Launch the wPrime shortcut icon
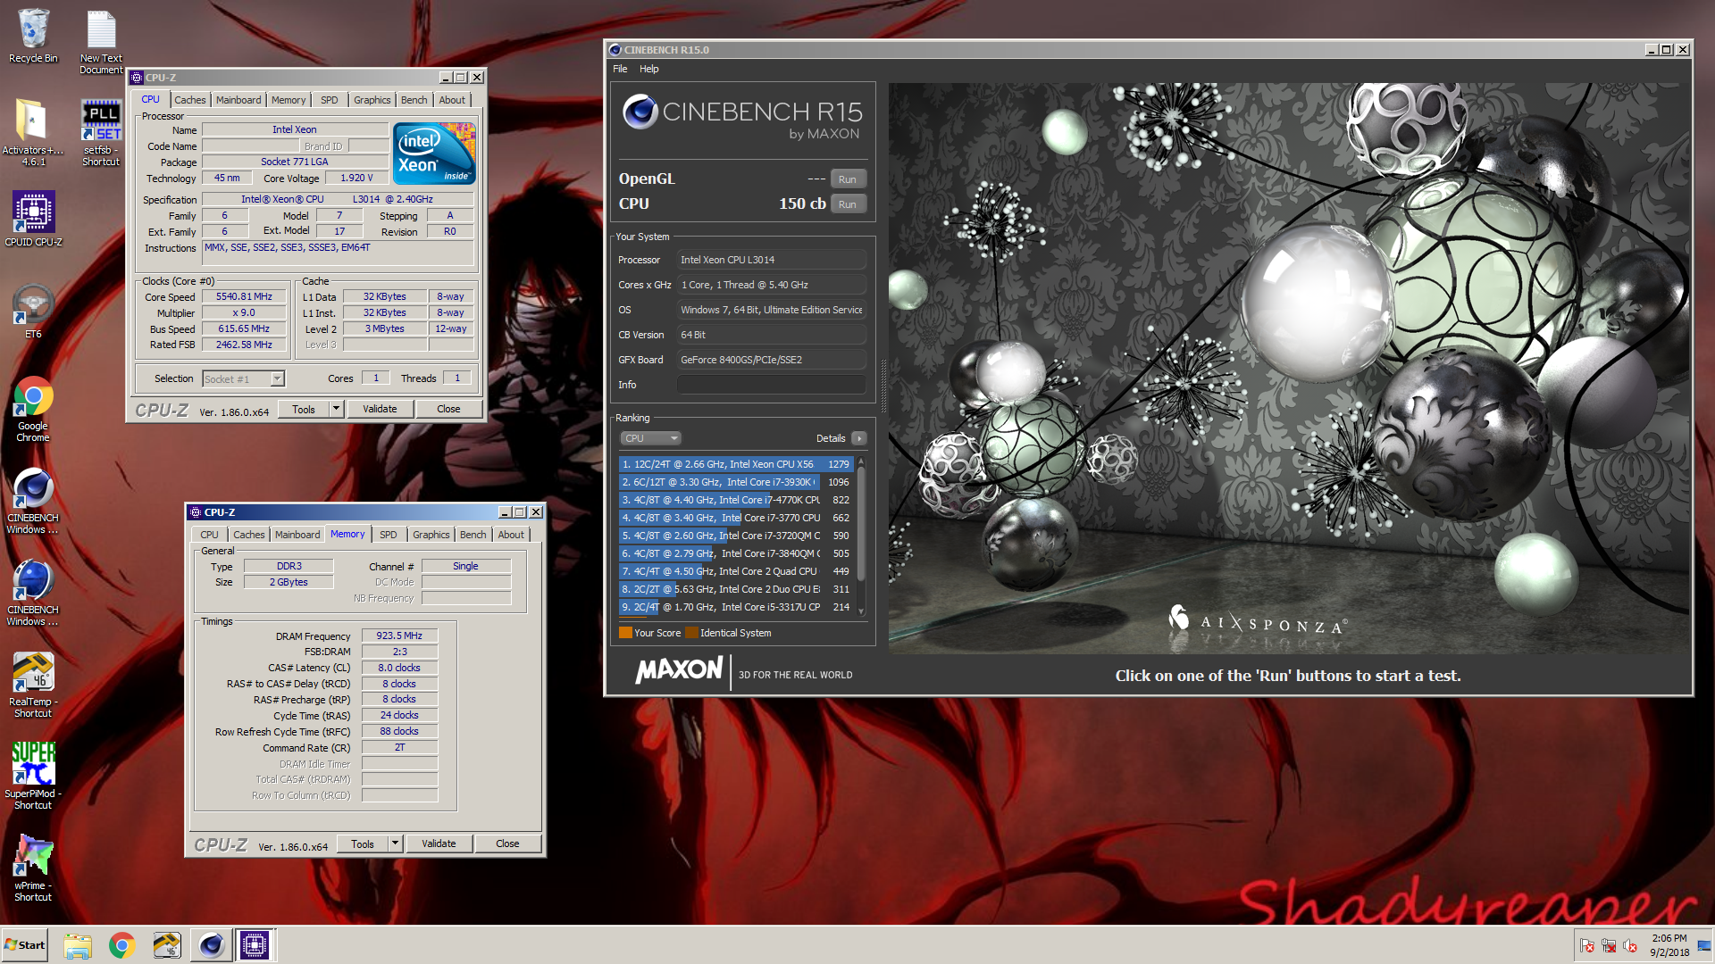 (x=33, y=868)
